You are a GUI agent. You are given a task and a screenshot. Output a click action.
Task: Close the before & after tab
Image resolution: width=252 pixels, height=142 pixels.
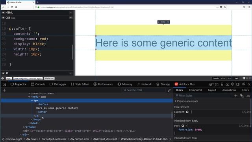(33, 2)
